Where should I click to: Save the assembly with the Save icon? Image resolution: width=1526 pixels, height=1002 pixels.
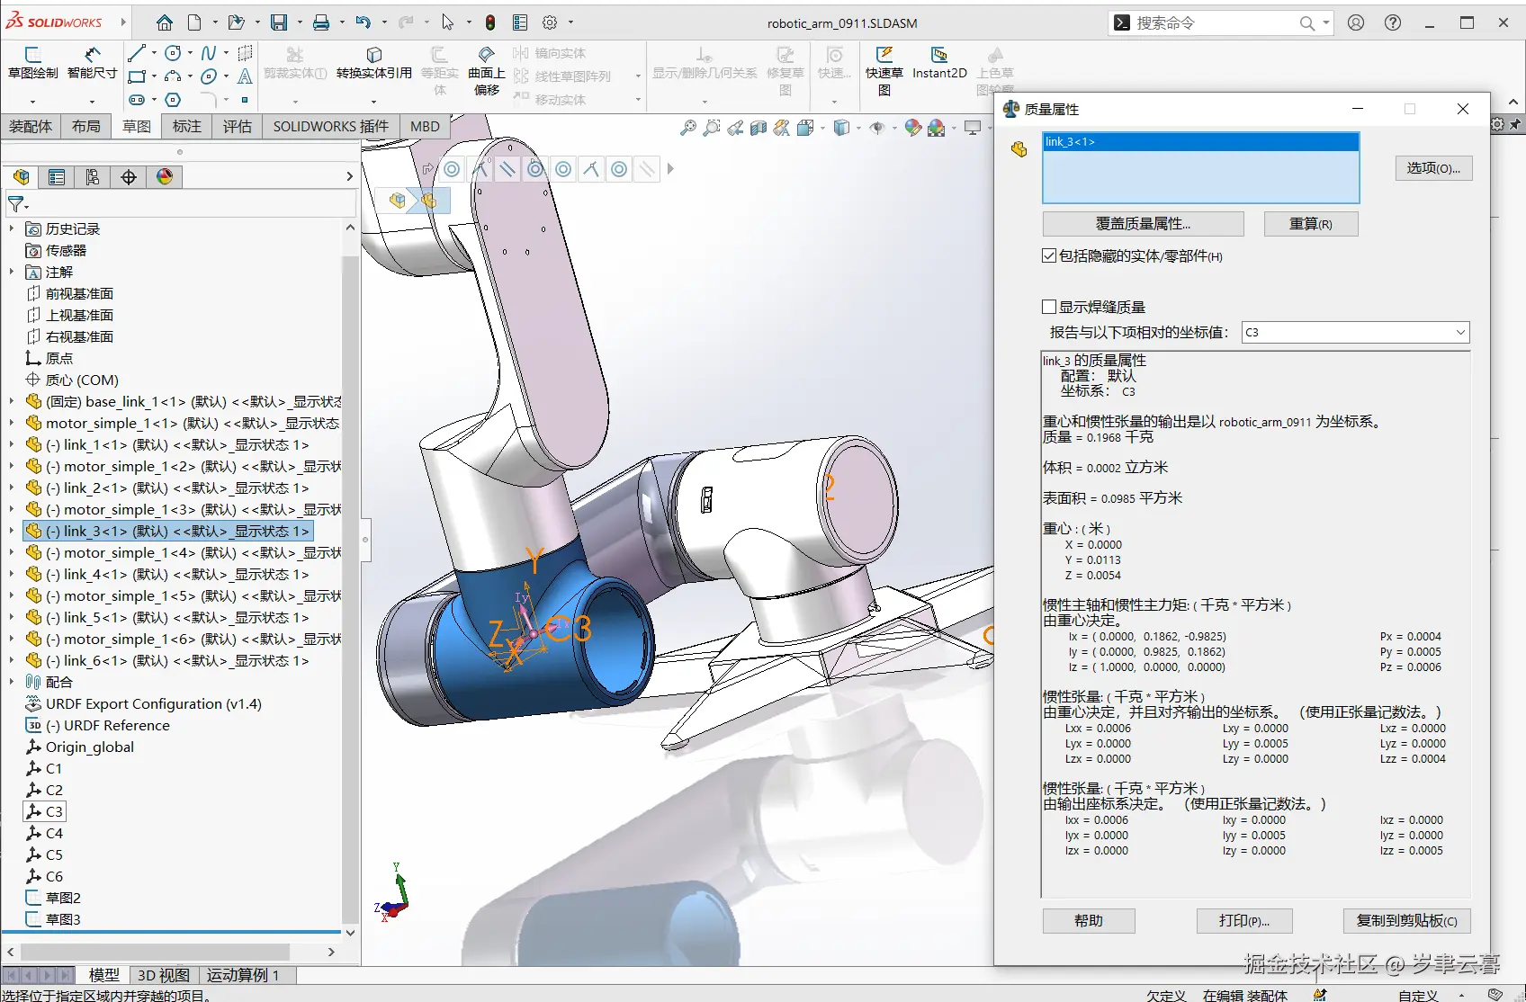click(279, 22)
